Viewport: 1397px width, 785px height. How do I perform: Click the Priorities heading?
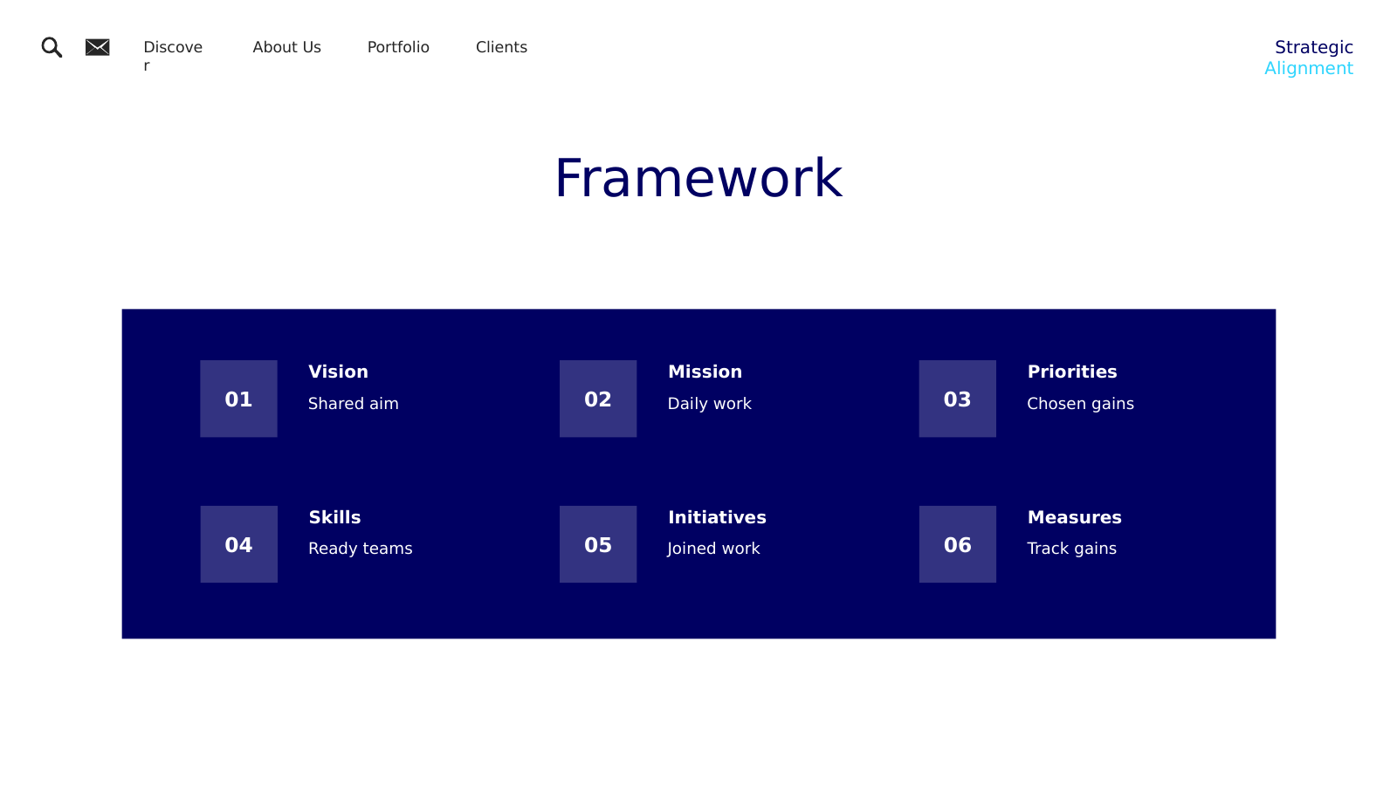pyautogui.click(x=1072, y=372)
